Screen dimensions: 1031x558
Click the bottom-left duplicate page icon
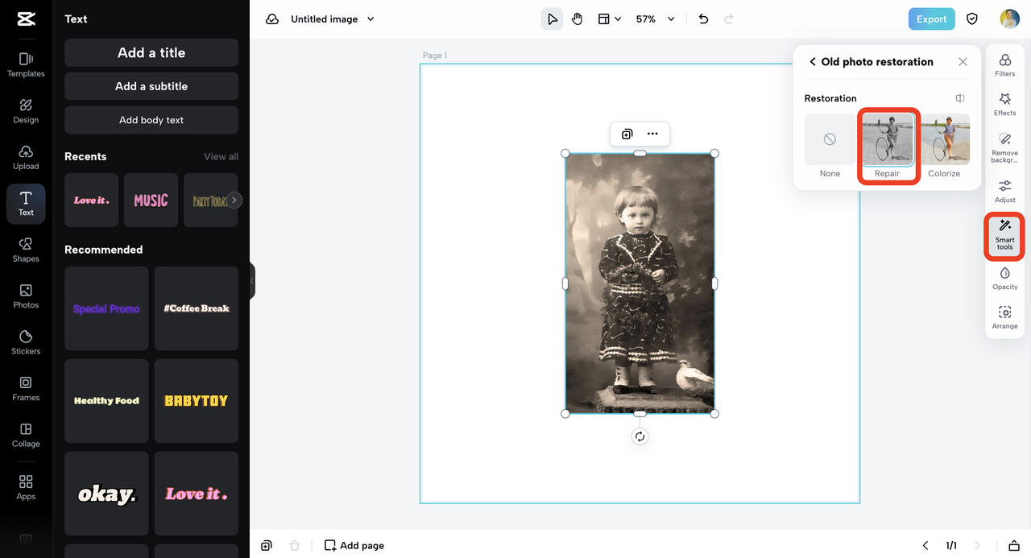267,545
